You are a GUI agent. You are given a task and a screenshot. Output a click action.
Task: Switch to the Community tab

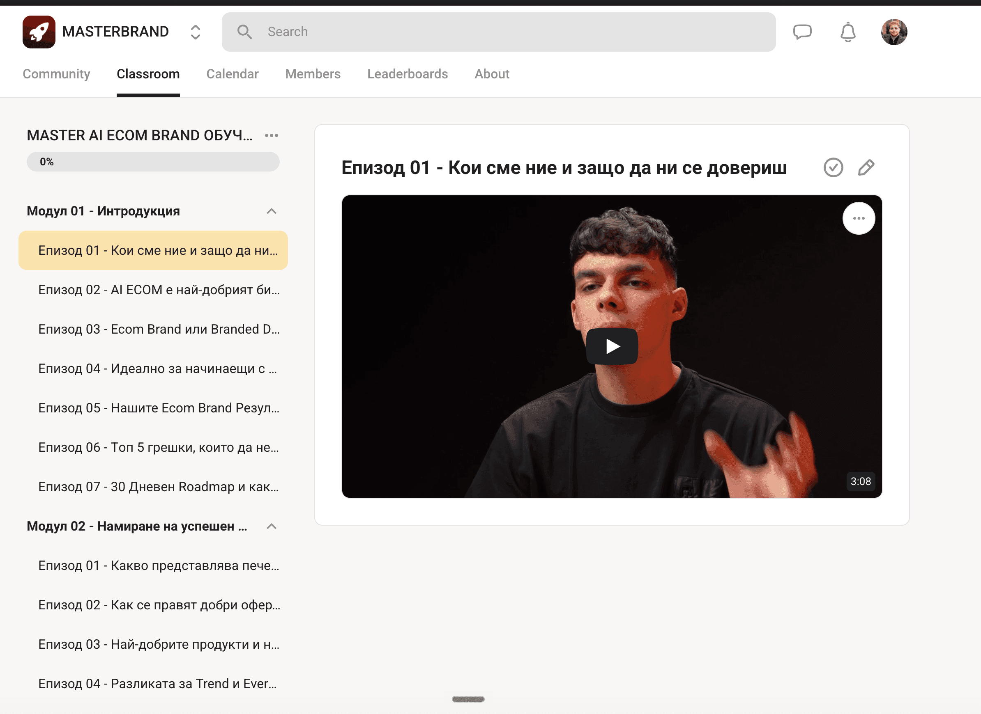(56, 74)
